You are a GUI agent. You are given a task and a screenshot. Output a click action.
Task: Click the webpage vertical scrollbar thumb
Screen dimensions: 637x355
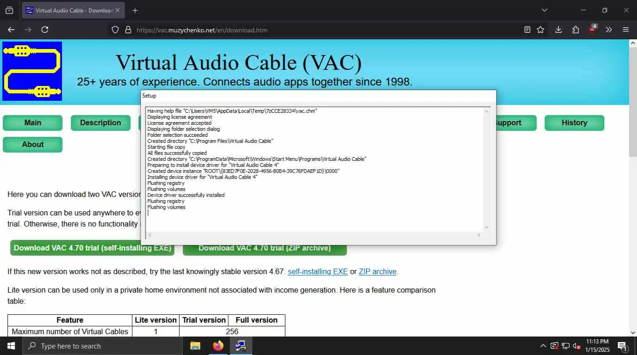633,102
